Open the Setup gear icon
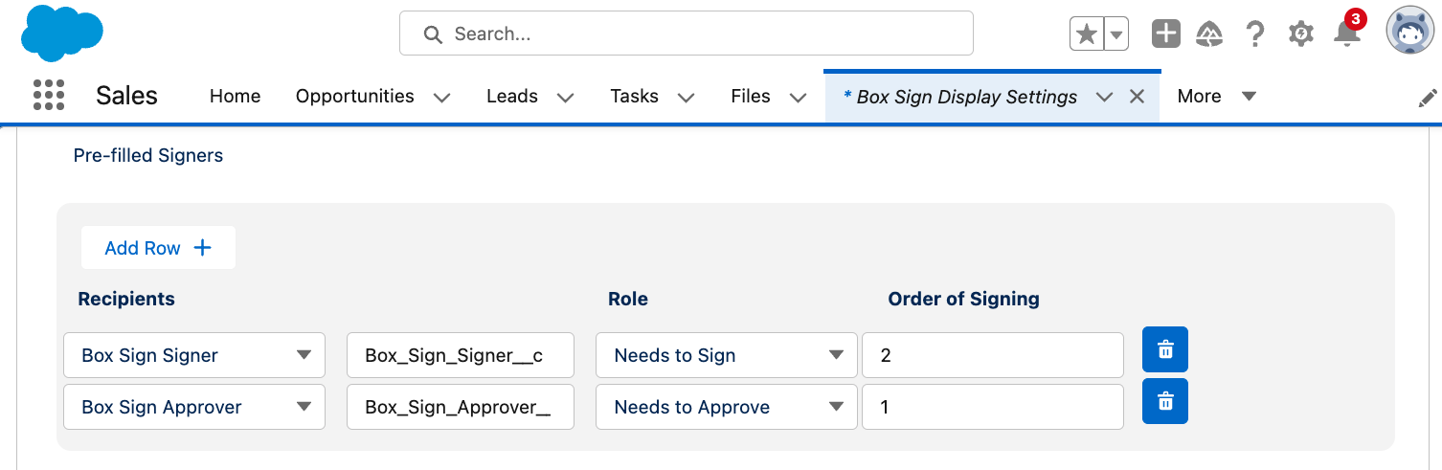This screenshot has height=470, width=1442. pyautogui.click(x=1300, y=34)
